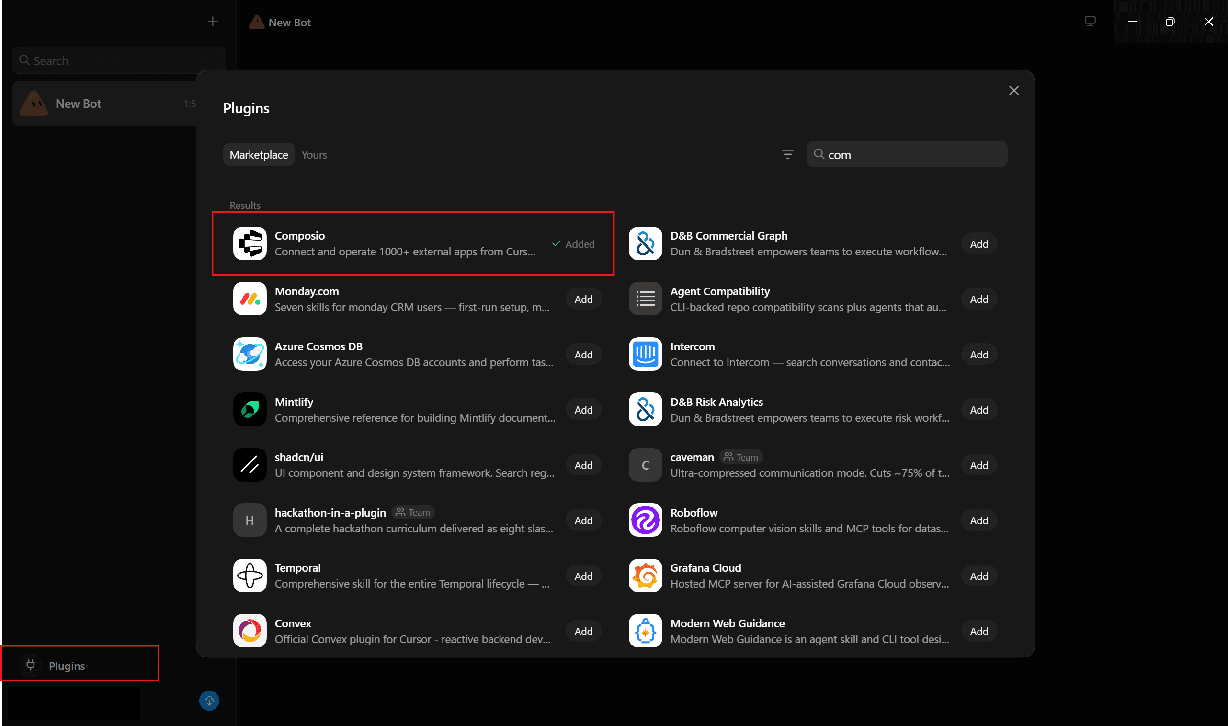Click the Azure Cosmos DB plugin icon
Image resolution: width=1228 pixels, height=726 pixels.
(250, 354)
